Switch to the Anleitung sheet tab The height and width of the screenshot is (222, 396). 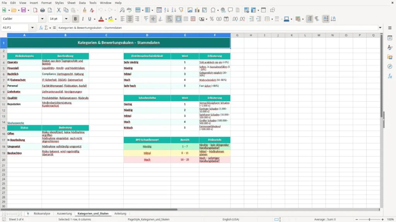click(120, 214)
